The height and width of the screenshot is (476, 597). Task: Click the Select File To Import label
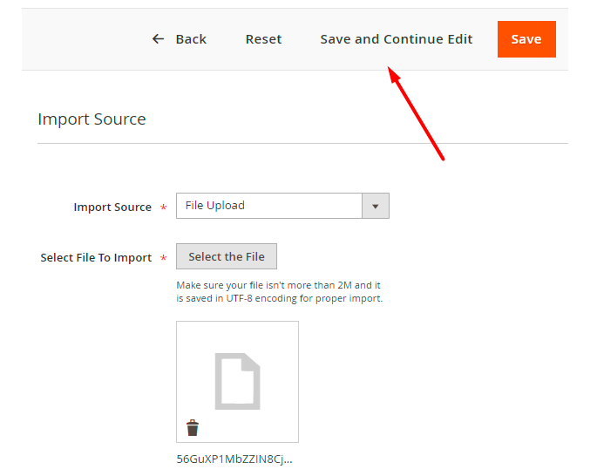[96, 258]
